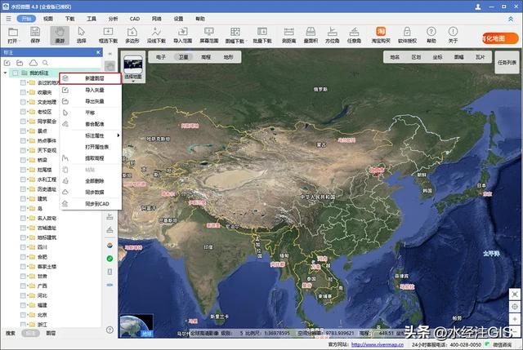This screenshot has height=350, width=523.
Task: Click the cloud icon in 标注 panel toolbar
Action: [33, 63]
